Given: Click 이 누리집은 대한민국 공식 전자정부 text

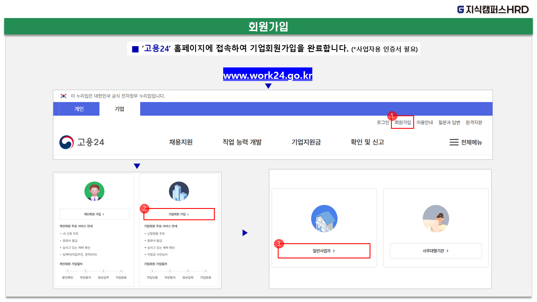Looking at the screenshot, I should tap(118, 96).
